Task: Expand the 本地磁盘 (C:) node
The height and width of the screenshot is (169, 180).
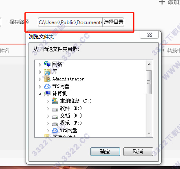Action: point(48,101)
